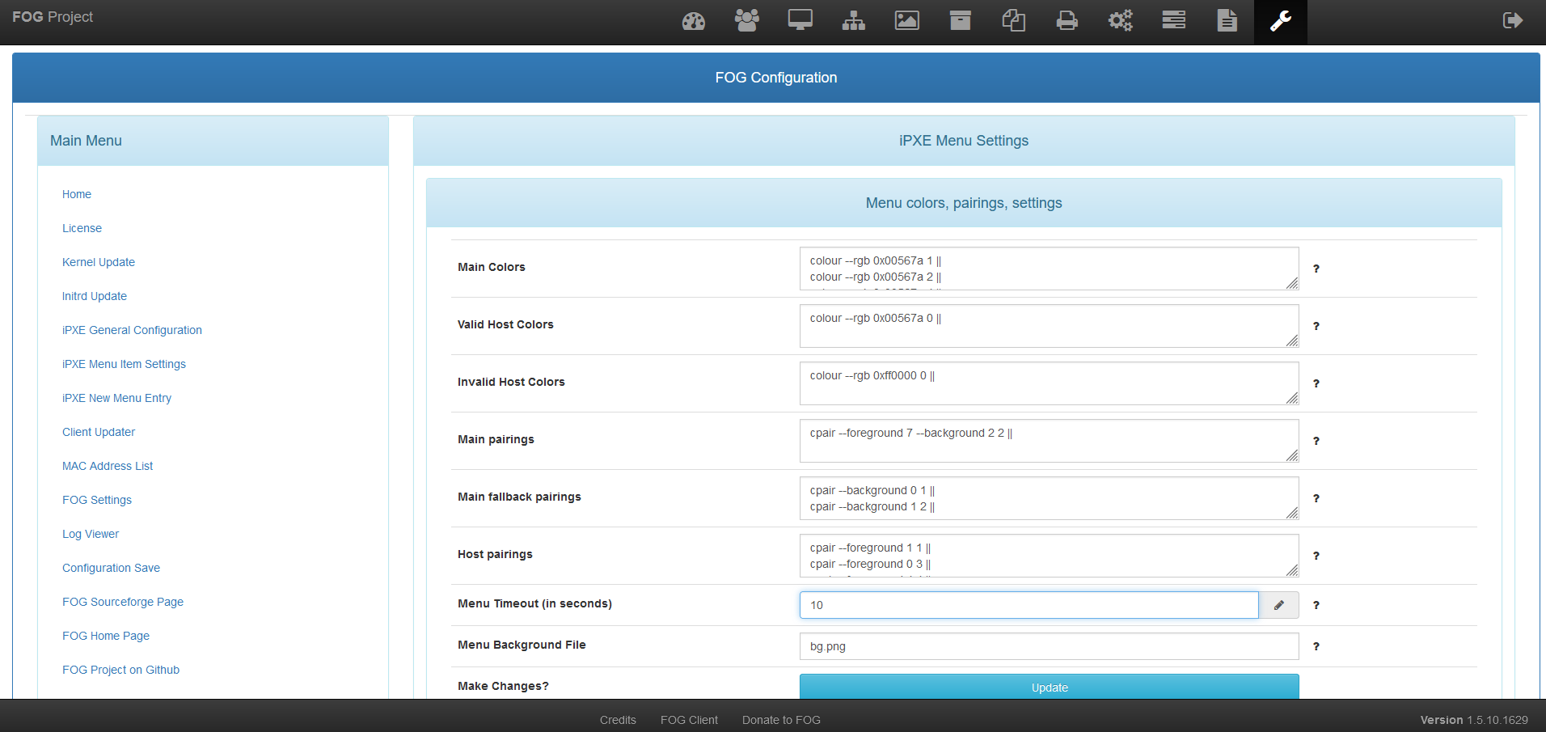Click resize handle of Main pairings textarea
This screenshot has height=732, width=1546.
pos(1291,456)
